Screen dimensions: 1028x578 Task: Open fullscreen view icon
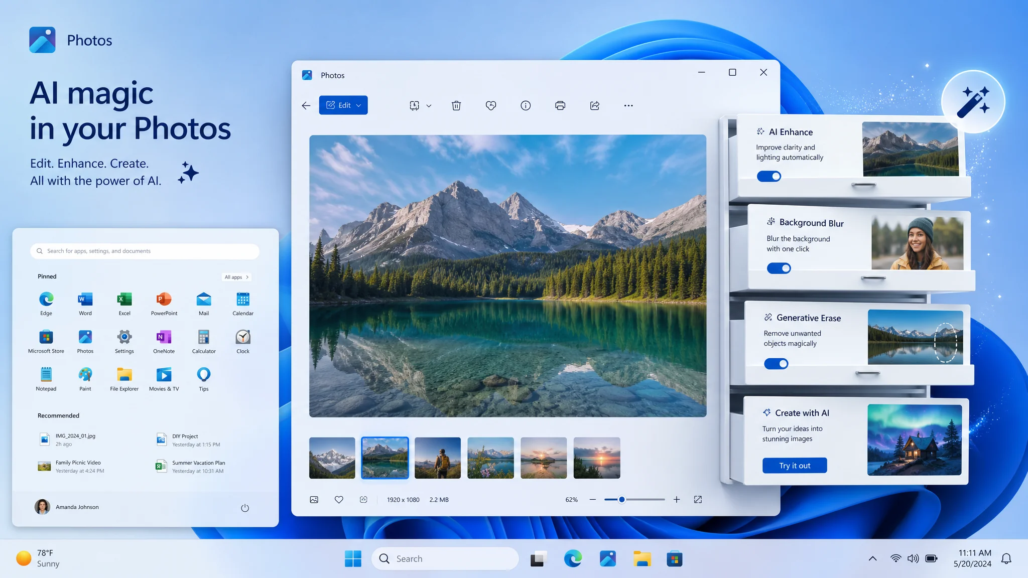698,500
